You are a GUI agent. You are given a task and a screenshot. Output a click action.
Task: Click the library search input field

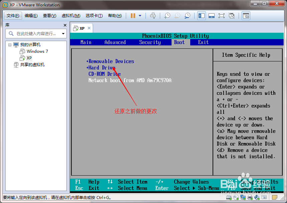36,34
